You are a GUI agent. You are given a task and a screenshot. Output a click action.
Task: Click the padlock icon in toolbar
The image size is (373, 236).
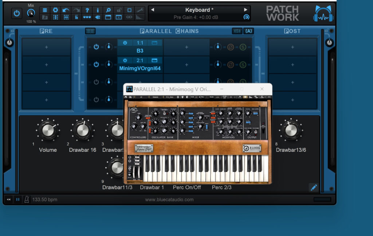pos(119,10)
